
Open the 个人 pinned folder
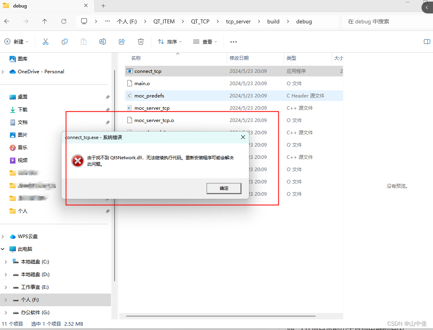[19, 211]
